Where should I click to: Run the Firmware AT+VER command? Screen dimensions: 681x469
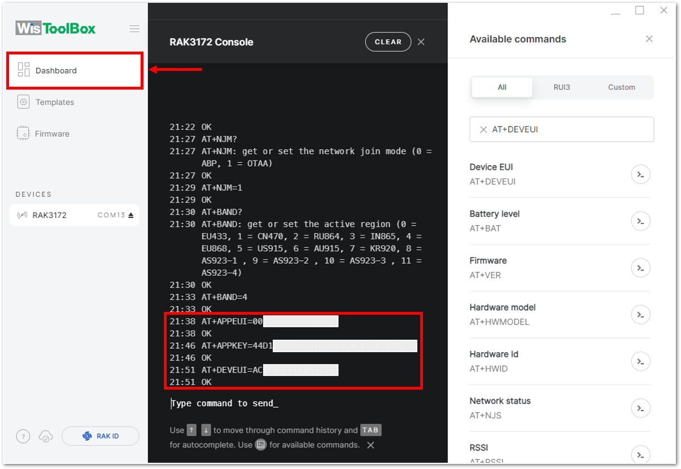640,268
